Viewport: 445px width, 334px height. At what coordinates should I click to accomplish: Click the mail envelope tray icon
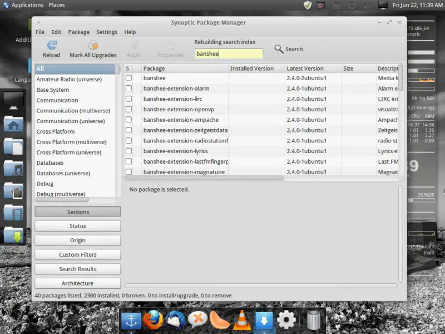pyautogui.click(x=337, y=6)
